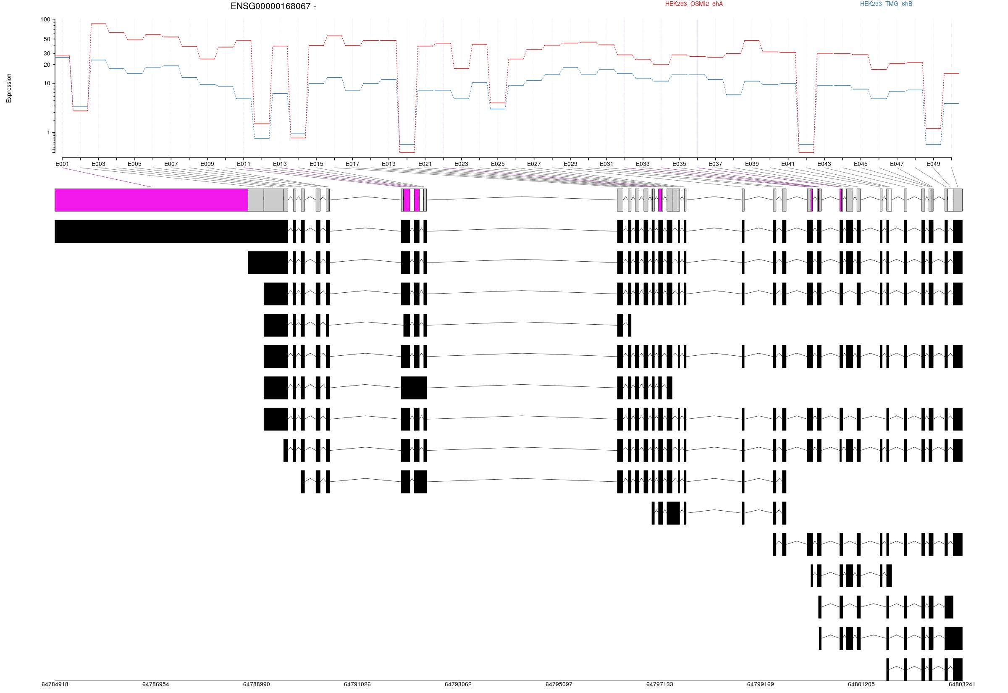Click exon bin label E015
The image size is (1008, 693).
(x=316, y=164)
